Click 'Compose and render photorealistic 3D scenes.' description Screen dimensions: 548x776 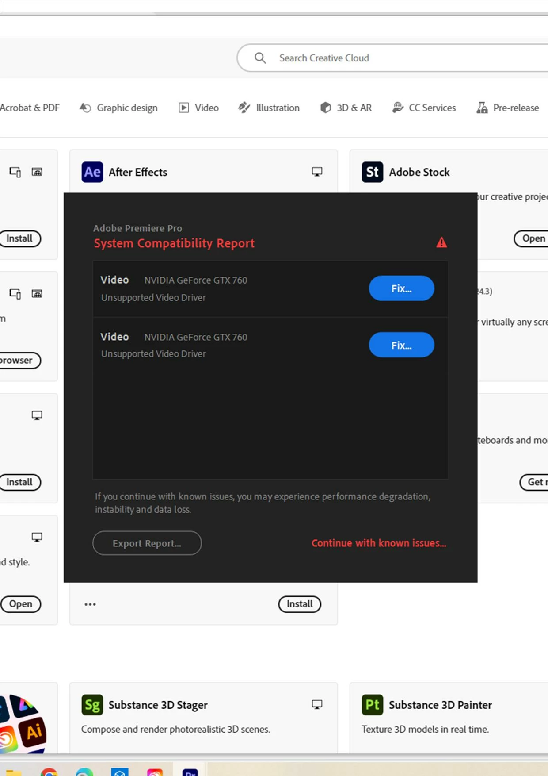pos(175,729)
